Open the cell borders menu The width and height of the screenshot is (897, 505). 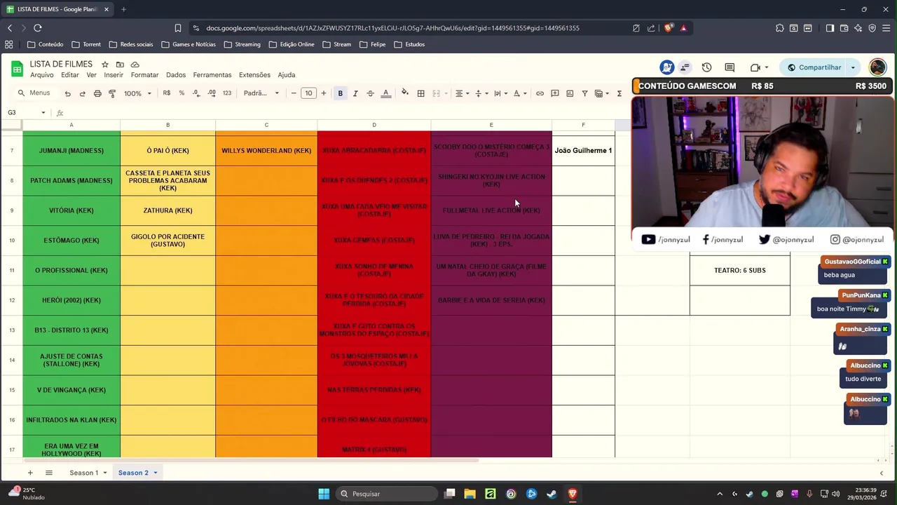click(x=420, y=93)
